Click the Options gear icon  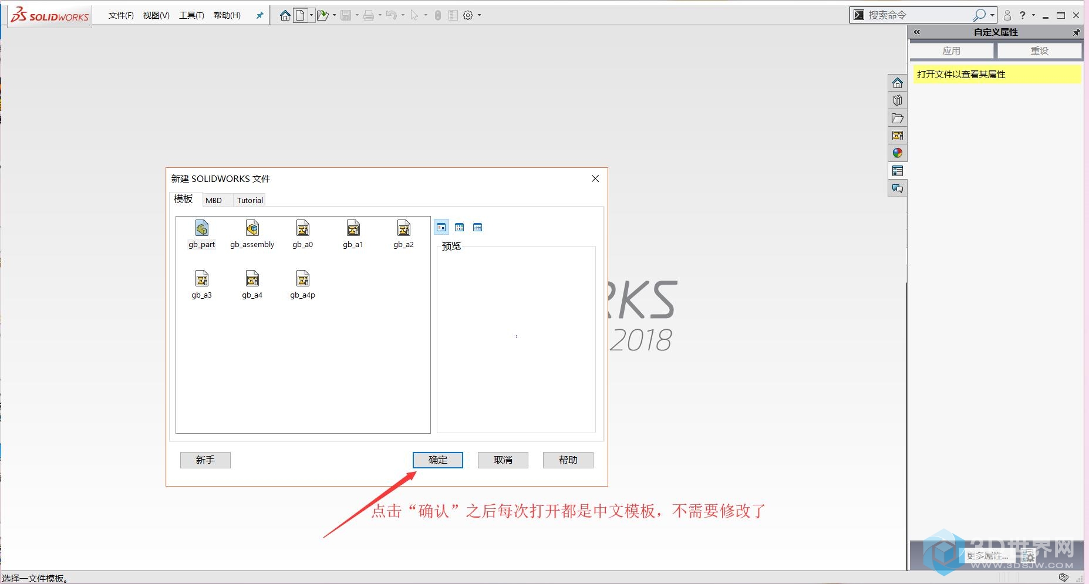(468, 15)
